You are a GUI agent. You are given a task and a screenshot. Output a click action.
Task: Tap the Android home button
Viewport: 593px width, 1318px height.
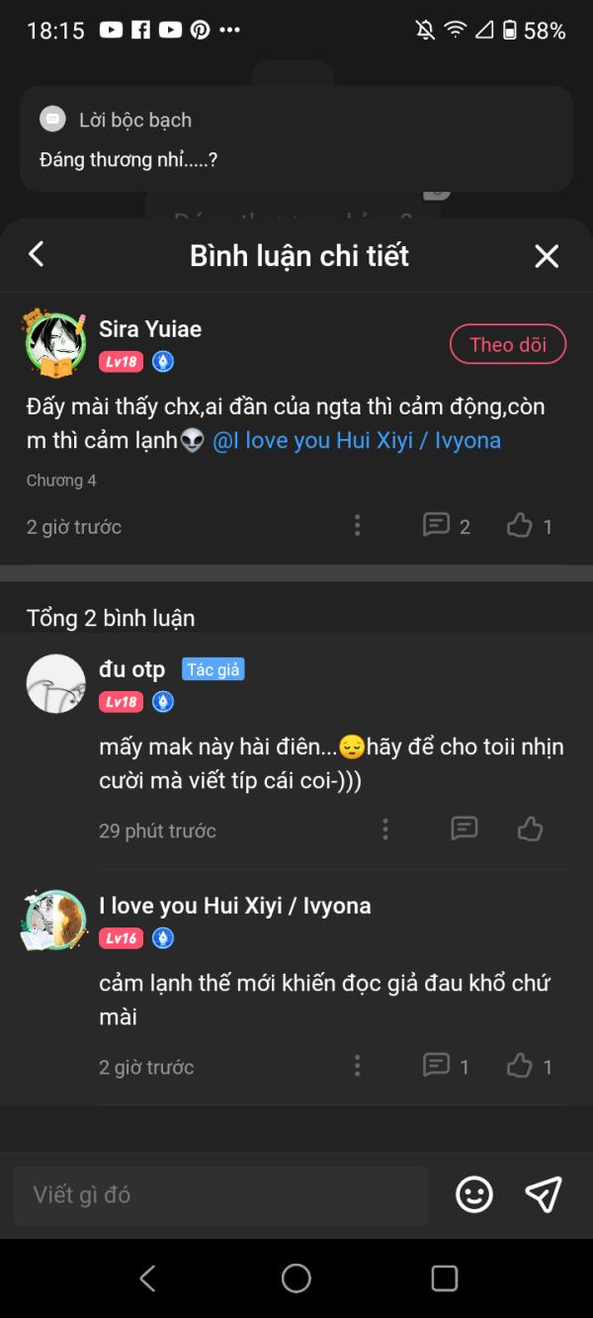pos(296,1277)
